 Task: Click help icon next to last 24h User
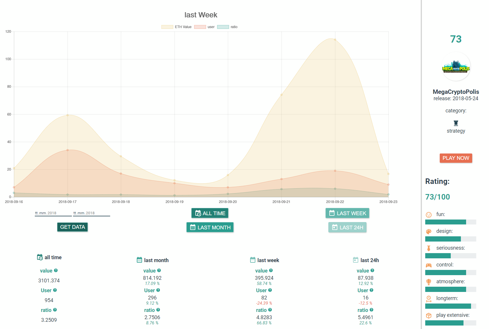click(x=372, y=290)
